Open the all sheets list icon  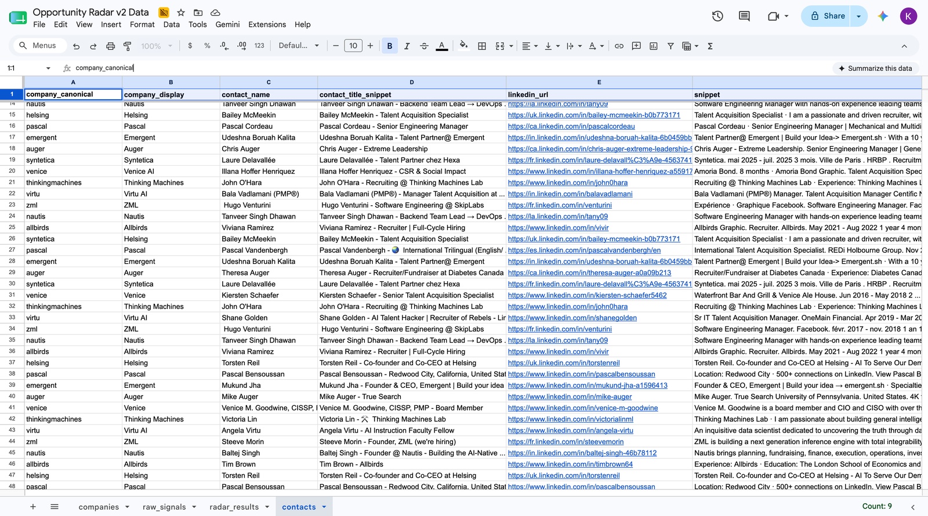coord(55,507)
